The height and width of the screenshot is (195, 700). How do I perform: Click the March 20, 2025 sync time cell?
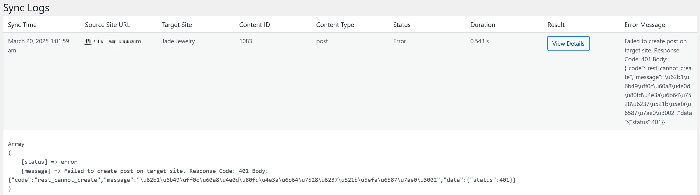[x=38, y=46]
